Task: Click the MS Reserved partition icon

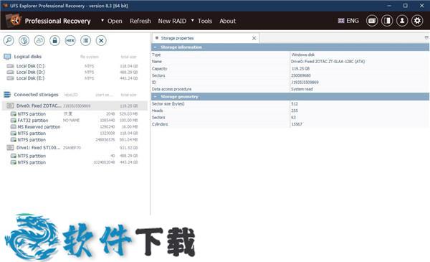Action: pyautogui.click(x=13, y=127)
